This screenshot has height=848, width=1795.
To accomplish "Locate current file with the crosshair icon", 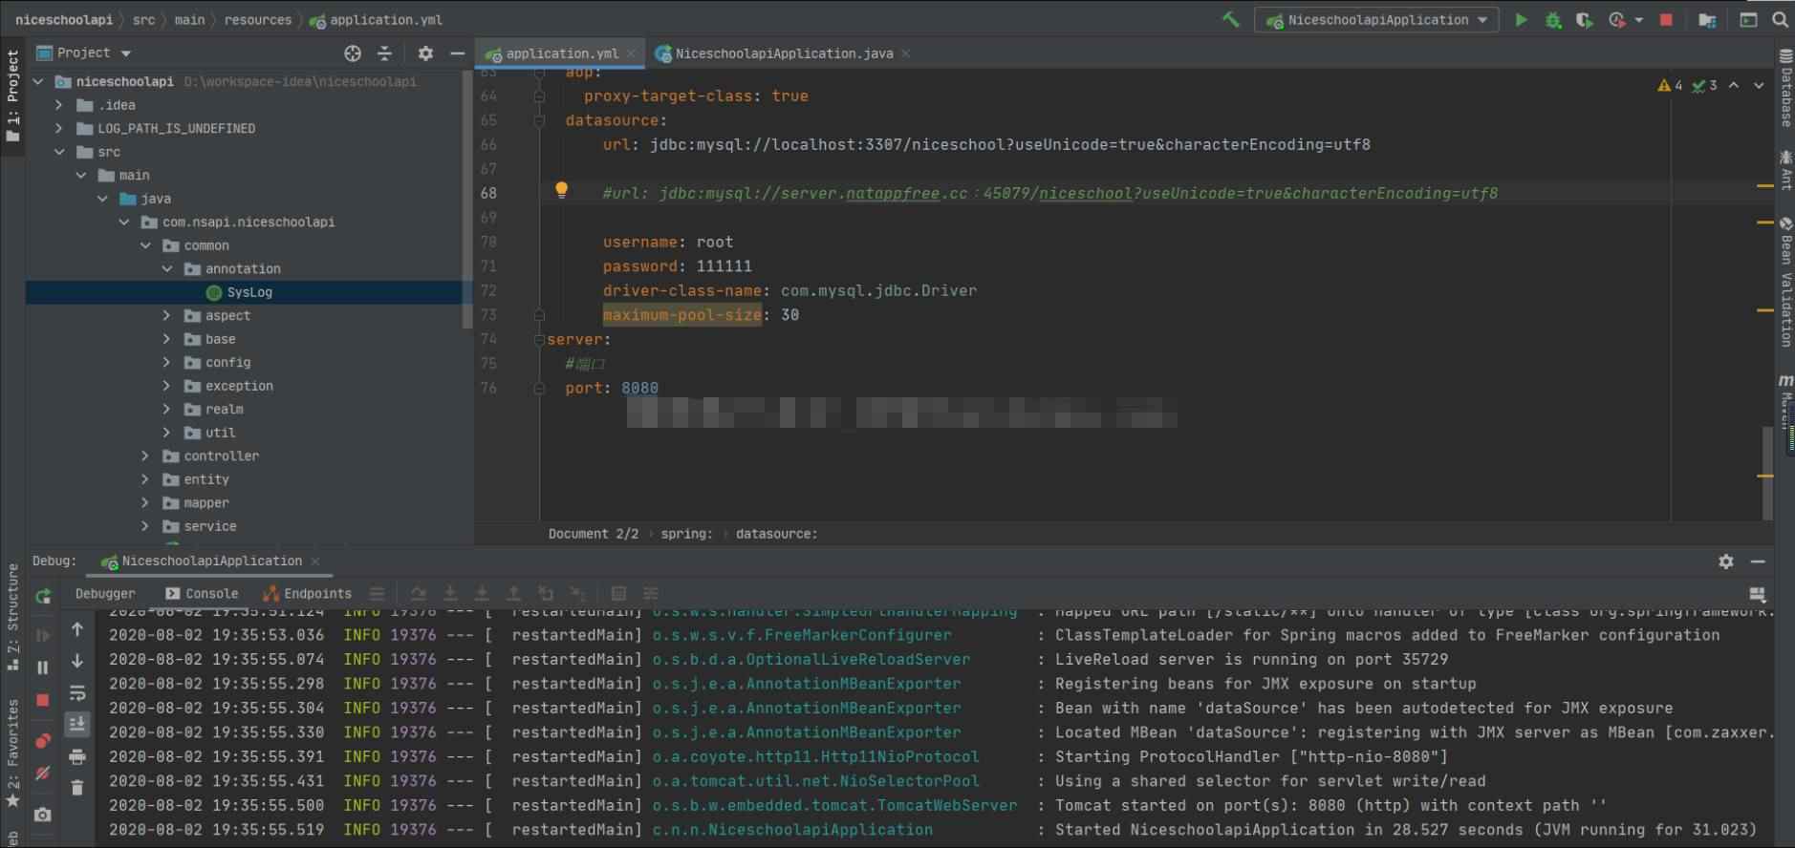I will click(x=353, y=53).
